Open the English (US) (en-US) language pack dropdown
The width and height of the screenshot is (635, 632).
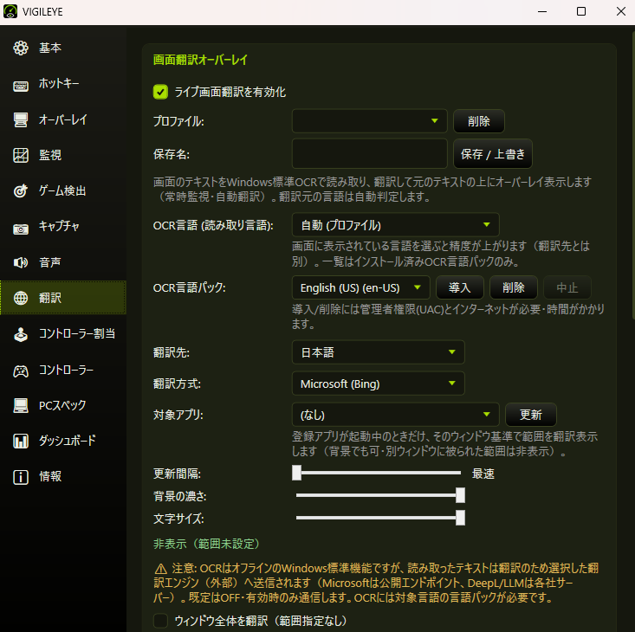point(361,287)
